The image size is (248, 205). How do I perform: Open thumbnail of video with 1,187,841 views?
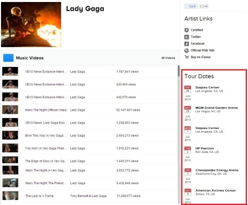coord(10,71)
